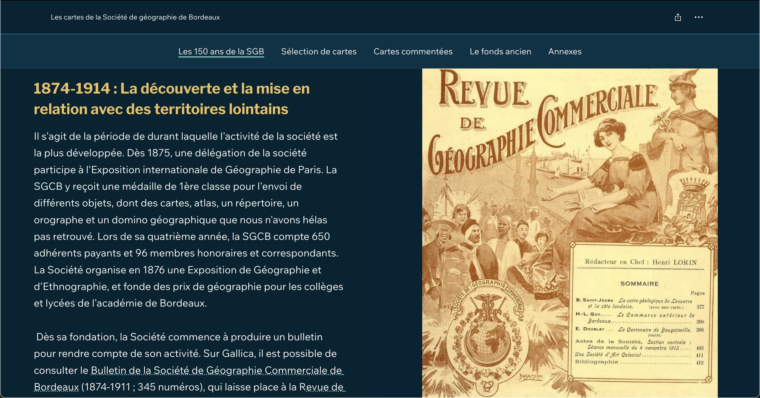Click the story title 'Les cartes de la Société'

pyautogui.click(x=135, y=17)
